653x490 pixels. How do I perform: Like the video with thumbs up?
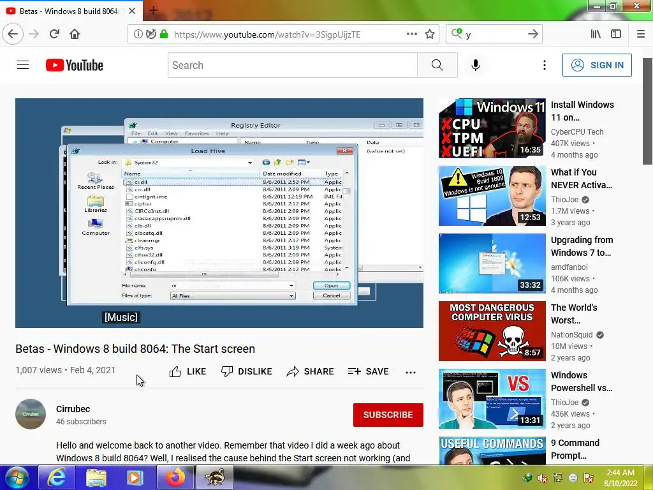pyautogui.click(x=188, y=372)
